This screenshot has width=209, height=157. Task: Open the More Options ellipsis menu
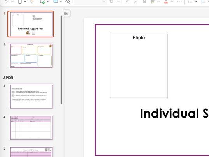pyautogui.click(x=179, y=1)
